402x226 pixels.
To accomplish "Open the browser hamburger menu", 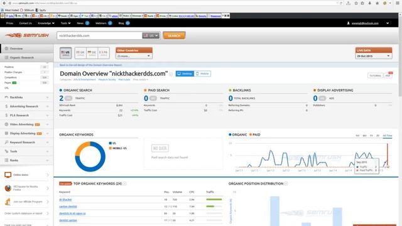I will coord(397,3).
